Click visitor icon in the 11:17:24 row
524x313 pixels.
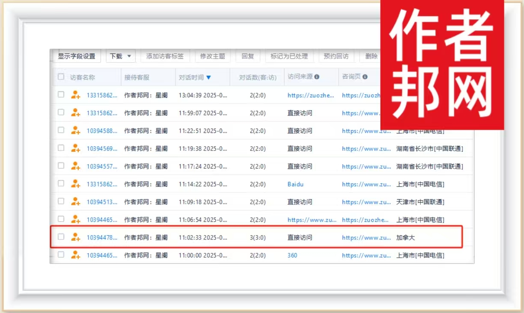click(76, 166)
